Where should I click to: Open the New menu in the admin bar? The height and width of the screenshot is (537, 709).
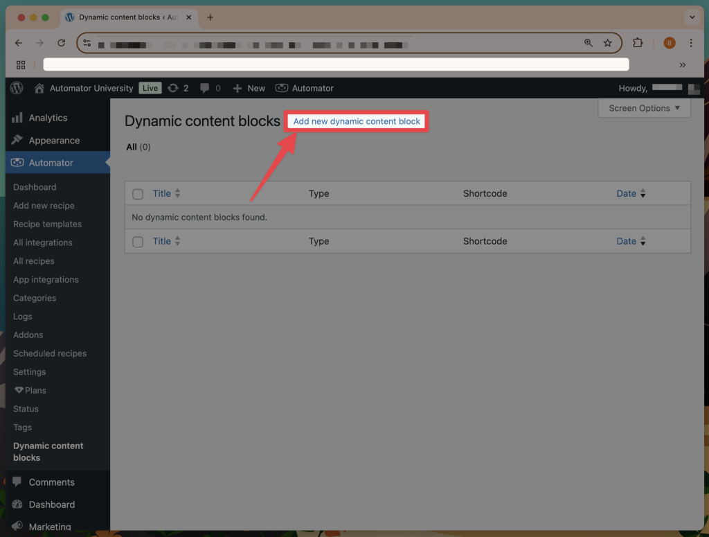(249, 88)
